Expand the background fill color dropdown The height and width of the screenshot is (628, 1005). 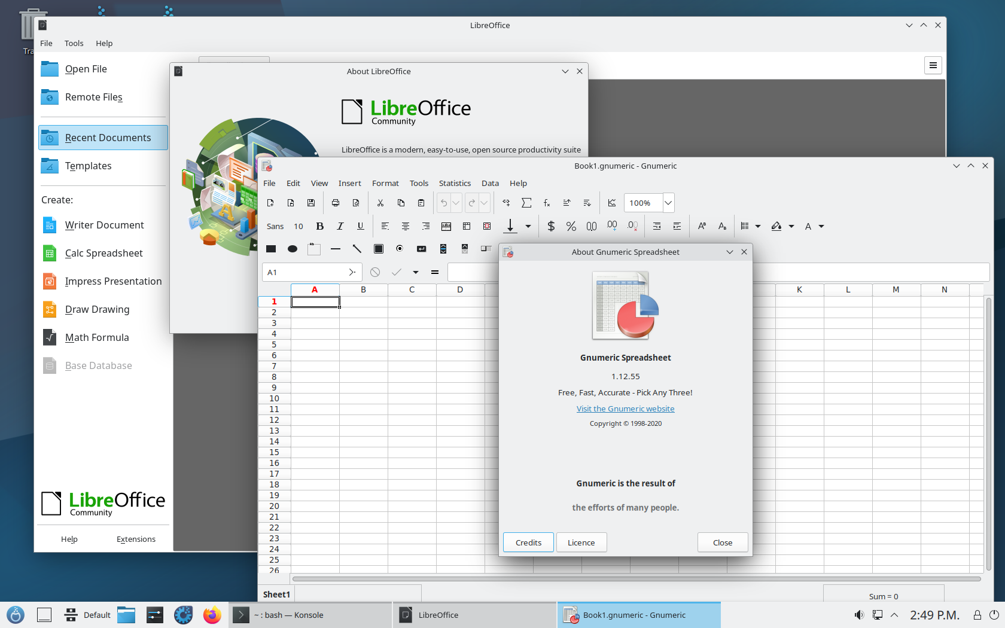coord(791,226)
